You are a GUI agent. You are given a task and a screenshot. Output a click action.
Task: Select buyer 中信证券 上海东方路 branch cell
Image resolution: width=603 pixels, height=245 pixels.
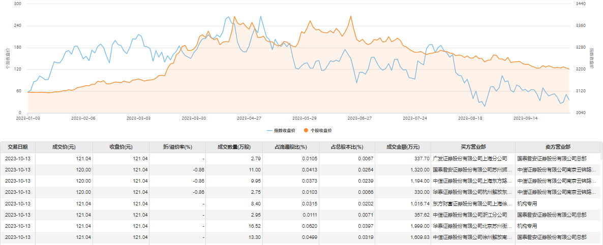click(473, 181)
